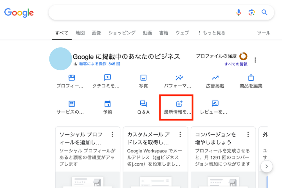This screenshot has width=282, height=188.
Task: Click the プロファイルの強度 ring indicator
Action: click(x=243, y=56)
